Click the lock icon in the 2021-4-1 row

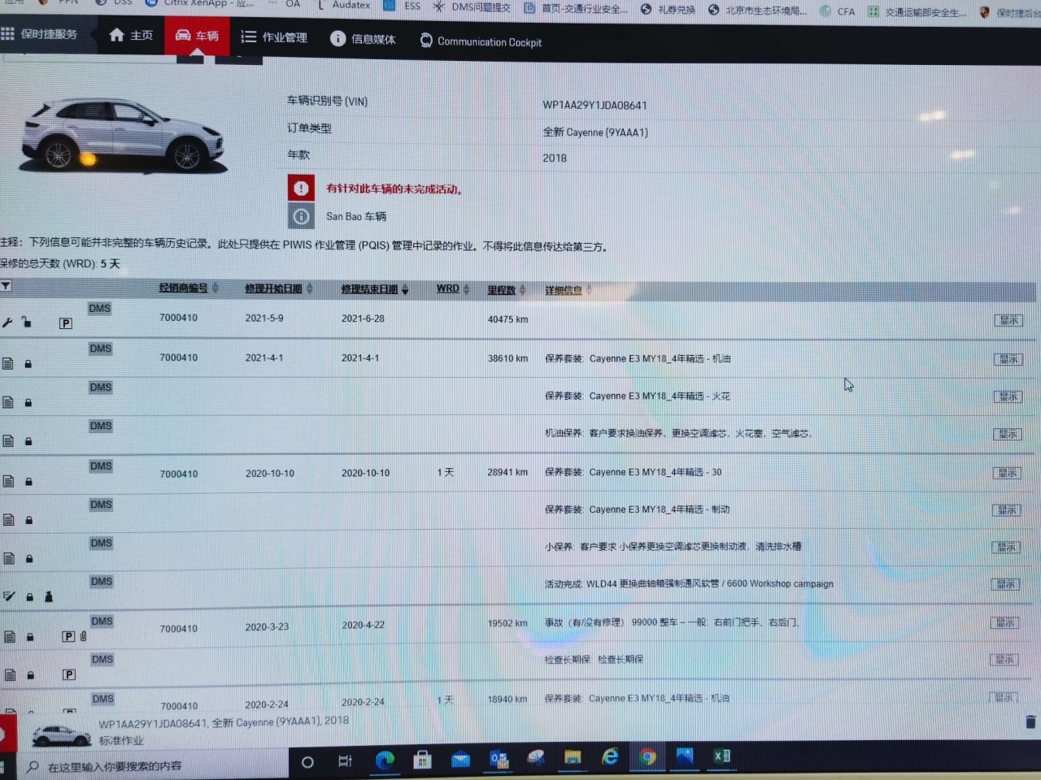[x=28, y=364]
